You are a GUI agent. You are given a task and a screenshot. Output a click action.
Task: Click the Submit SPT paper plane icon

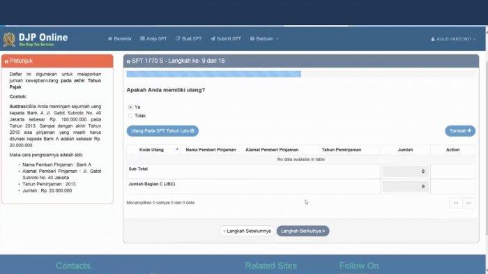[213, 38]
